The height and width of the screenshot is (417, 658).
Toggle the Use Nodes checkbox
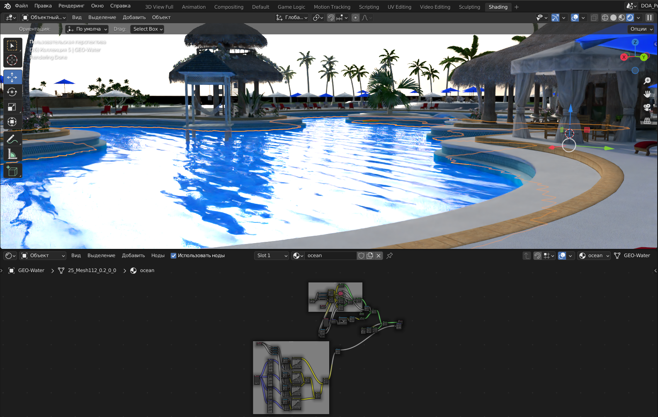tap(174, 256)
